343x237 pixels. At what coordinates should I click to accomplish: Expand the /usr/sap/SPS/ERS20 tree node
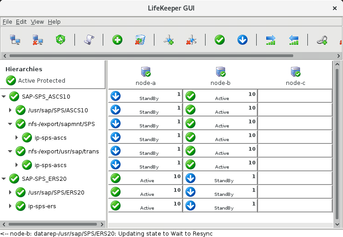click(10, 192)
